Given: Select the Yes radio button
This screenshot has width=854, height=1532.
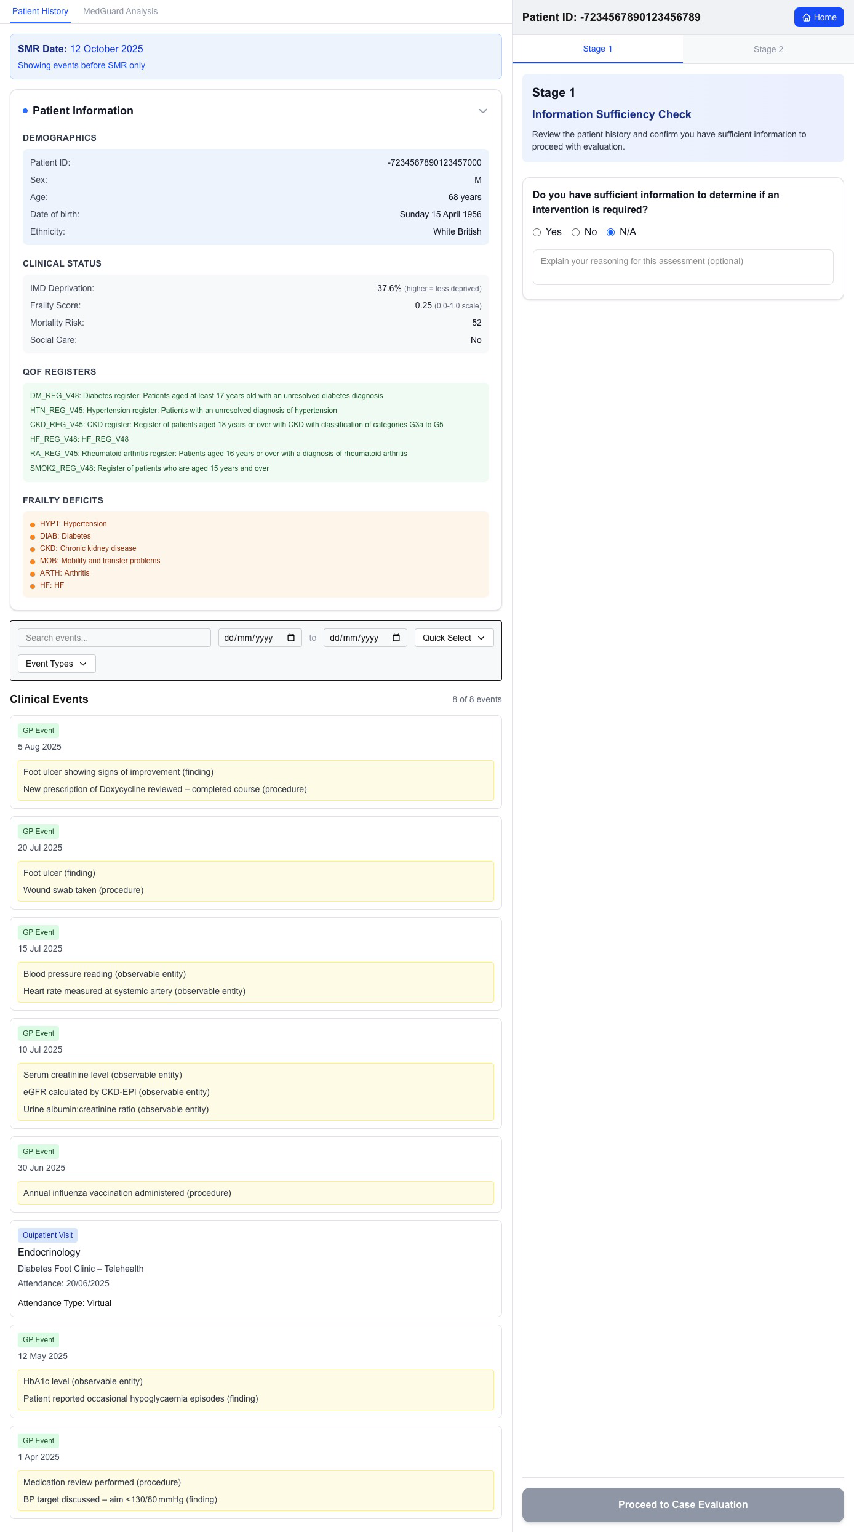Looking at the screenshot, I should pyautogui.click(x=537, y=233).
